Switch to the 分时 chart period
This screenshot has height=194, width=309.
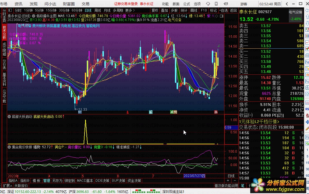18,10
